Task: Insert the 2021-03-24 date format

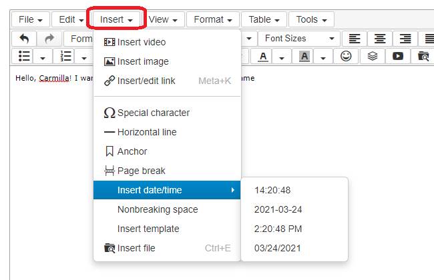Action: point(294,209)
